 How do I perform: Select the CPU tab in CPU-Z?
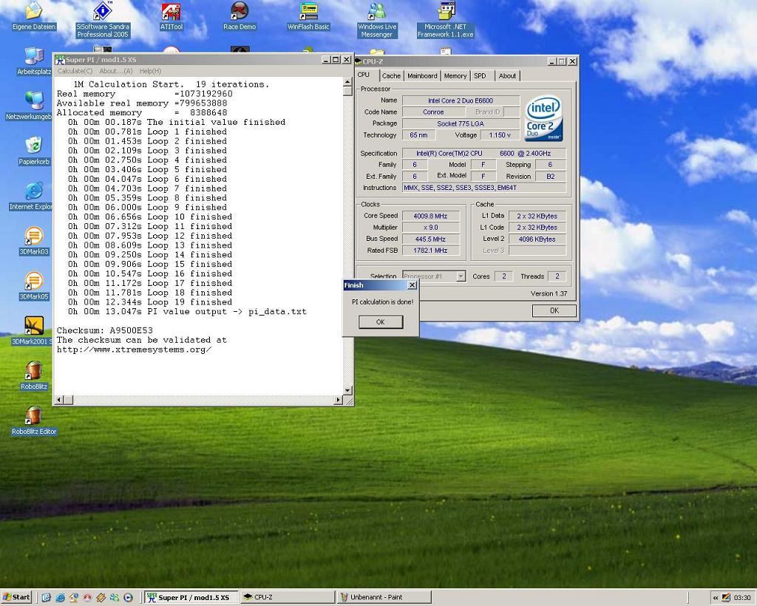pyautogui.click(x=364, y=75)
